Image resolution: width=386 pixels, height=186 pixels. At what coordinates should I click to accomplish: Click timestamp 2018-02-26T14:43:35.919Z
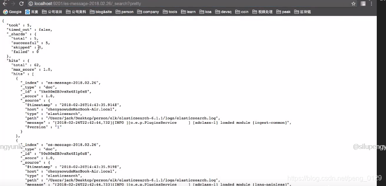click(90, 167)
